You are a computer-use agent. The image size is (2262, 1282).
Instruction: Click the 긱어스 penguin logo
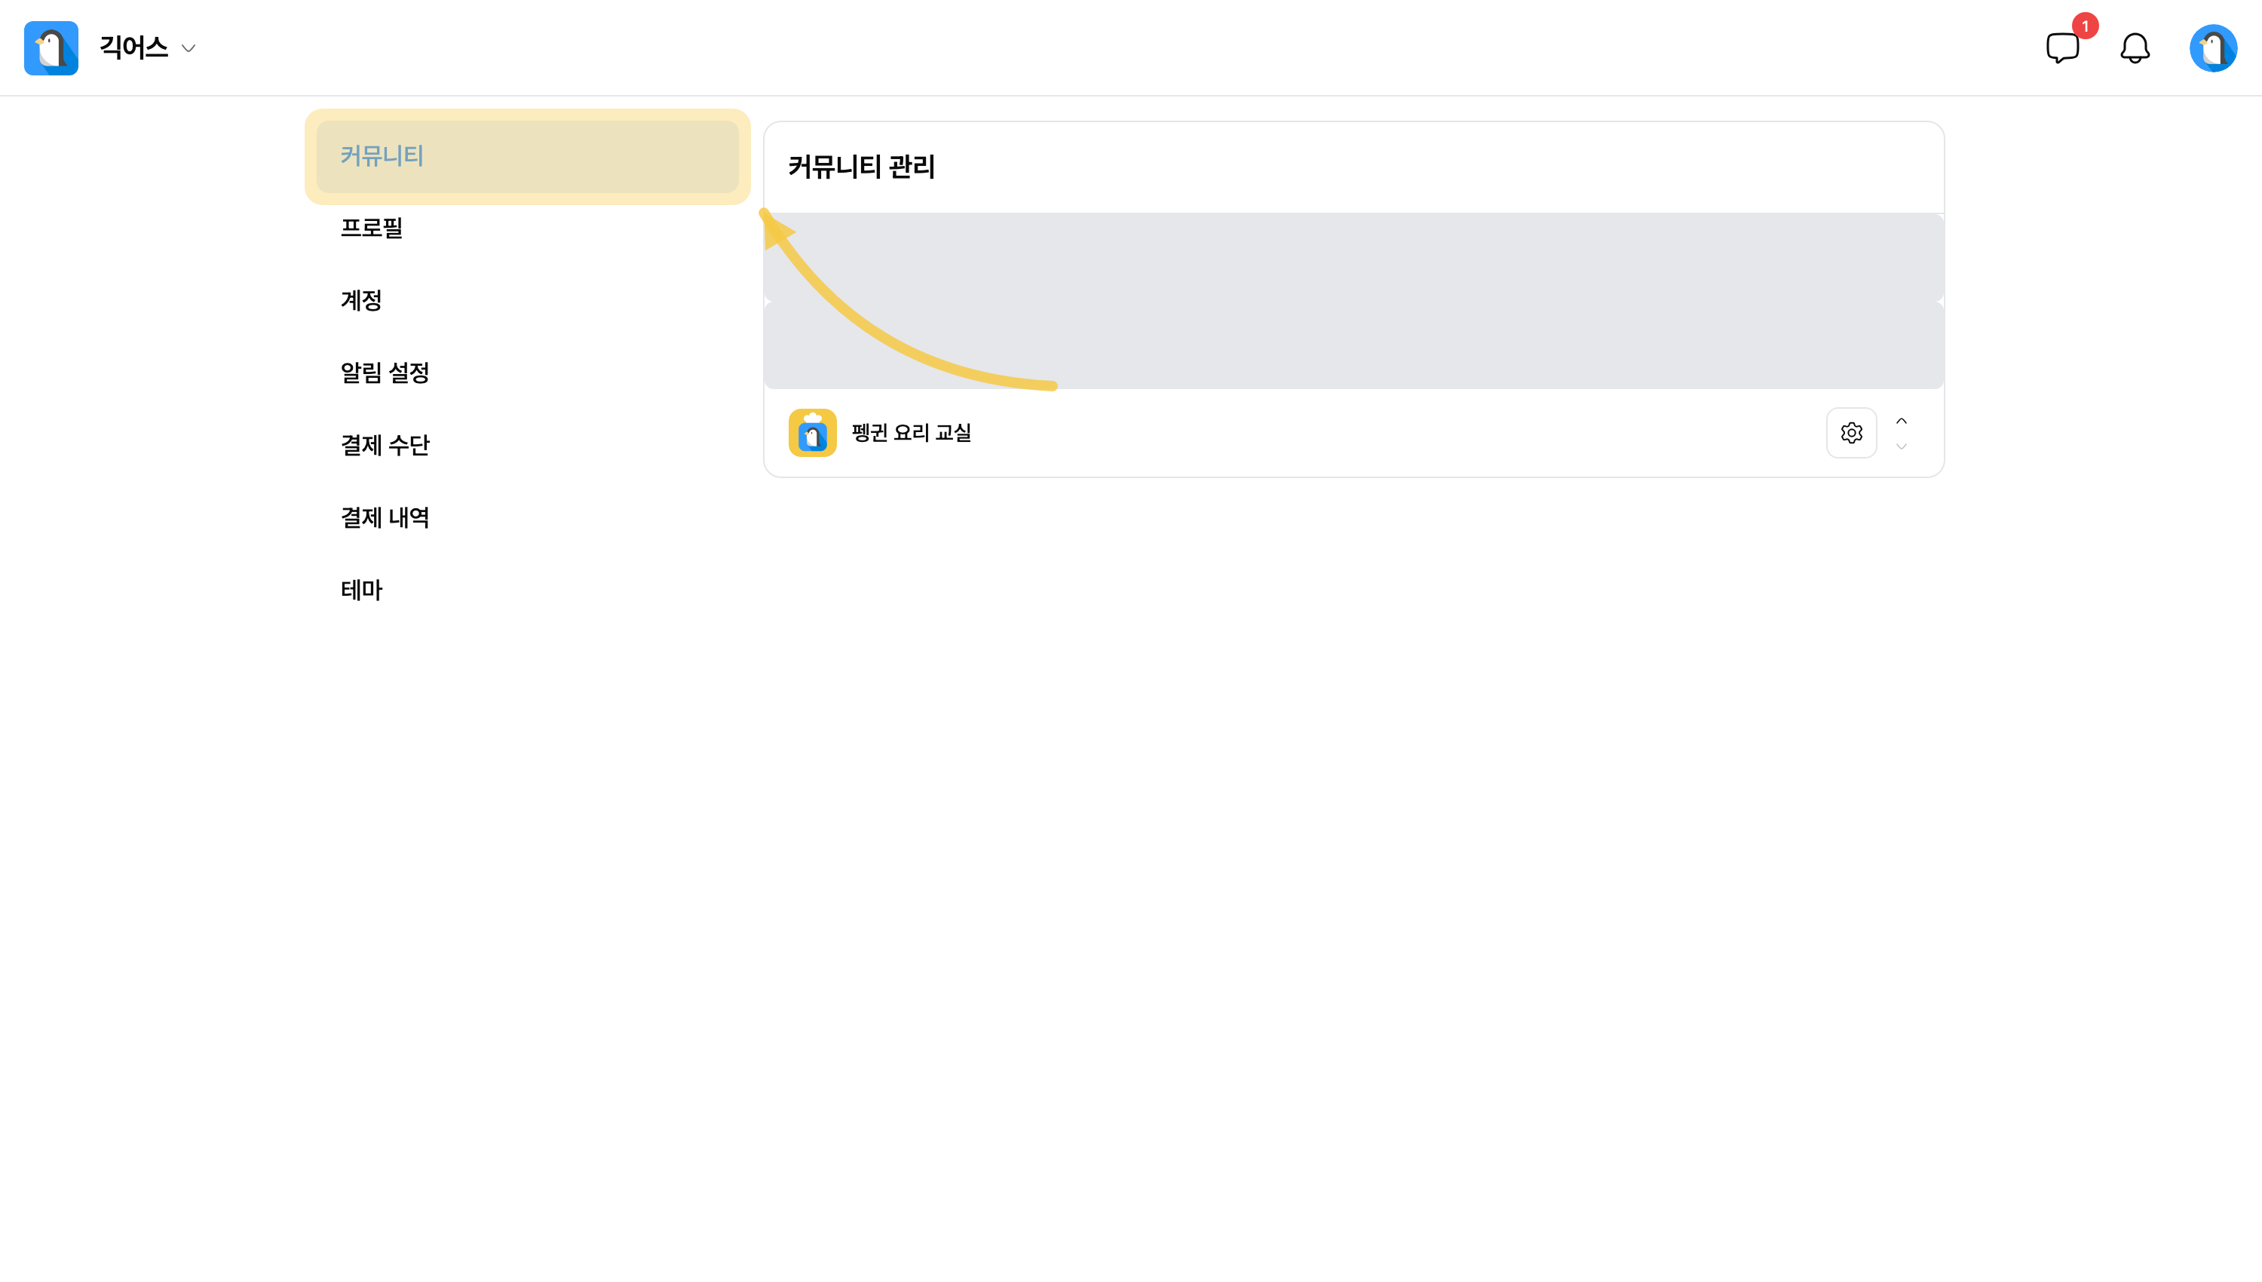click(51, 48)
